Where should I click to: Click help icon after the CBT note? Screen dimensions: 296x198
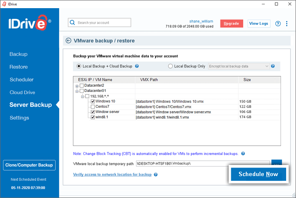coord(243,153)
